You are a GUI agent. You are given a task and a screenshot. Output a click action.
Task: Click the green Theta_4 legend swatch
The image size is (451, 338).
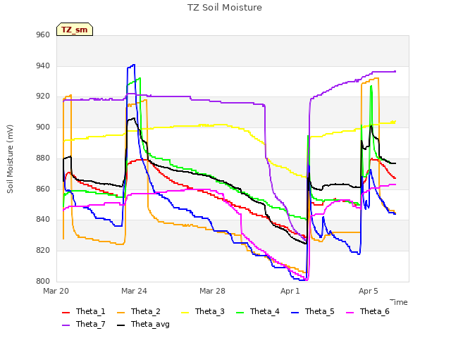point(240,313)
